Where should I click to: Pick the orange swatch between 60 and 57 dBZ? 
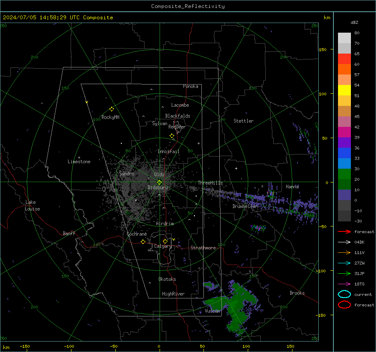[x=344, y=69]
